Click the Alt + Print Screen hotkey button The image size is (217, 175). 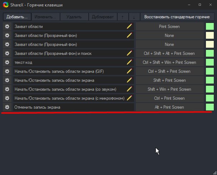point(169,107)
